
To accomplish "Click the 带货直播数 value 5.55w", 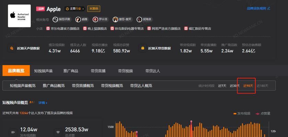I will tap(207, 51).
